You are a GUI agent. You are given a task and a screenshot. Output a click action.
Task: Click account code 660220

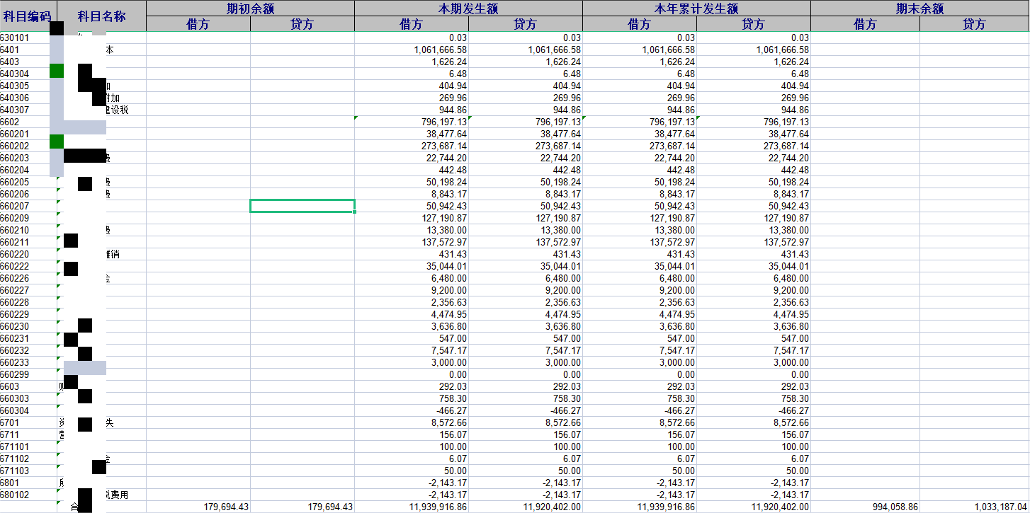coord(15,254)
